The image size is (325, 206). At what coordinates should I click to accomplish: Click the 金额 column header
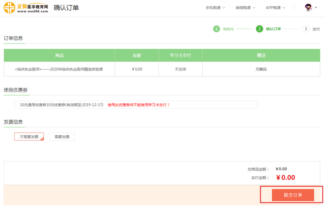(x=137, y=55)
